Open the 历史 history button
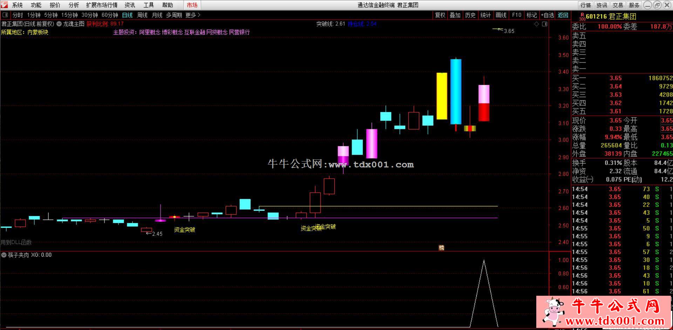The height and width of the screenshot is (330, 673). coord(470,15)
